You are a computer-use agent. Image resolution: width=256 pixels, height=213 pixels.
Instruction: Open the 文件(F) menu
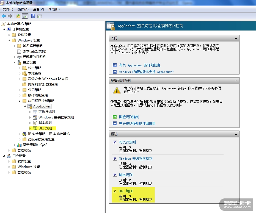point(8,9)
